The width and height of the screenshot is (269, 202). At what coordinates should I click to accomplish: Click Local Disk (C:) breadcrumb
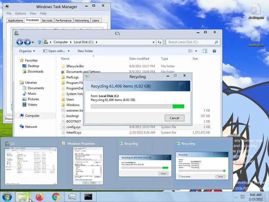[x=84, y=42]
